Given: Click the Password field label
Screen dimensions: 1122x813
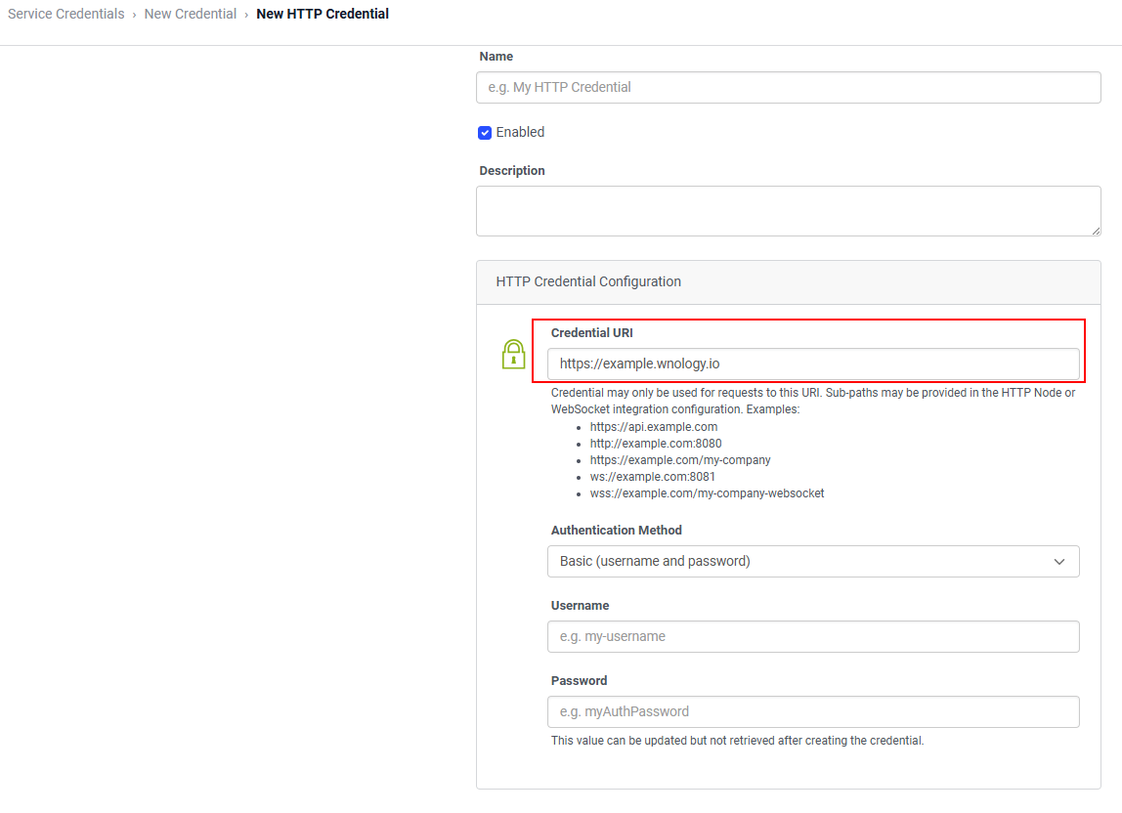Looking at the screenshot, I should 579,681.
